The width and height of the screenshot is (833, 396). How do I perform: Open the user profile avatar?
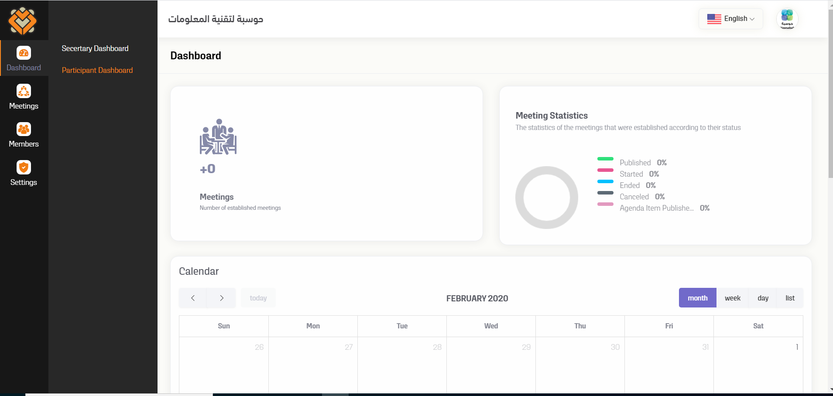[x=787, y=19]
